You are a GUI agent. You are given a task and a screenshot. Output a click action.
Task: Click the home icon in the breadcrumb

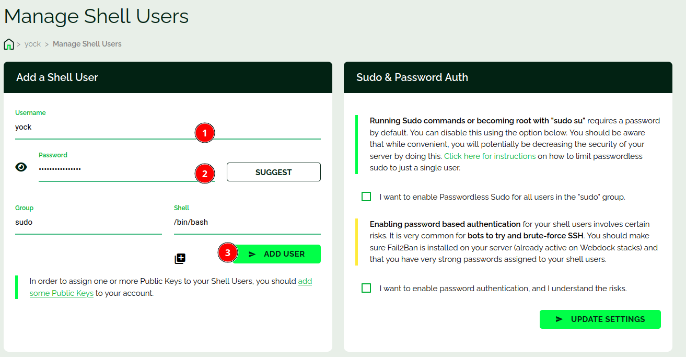click(9, 44)
